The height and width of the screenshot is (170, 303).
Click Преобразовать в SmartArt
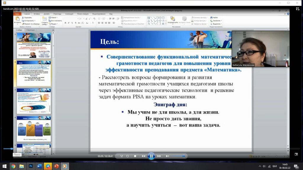pos(133,24)
